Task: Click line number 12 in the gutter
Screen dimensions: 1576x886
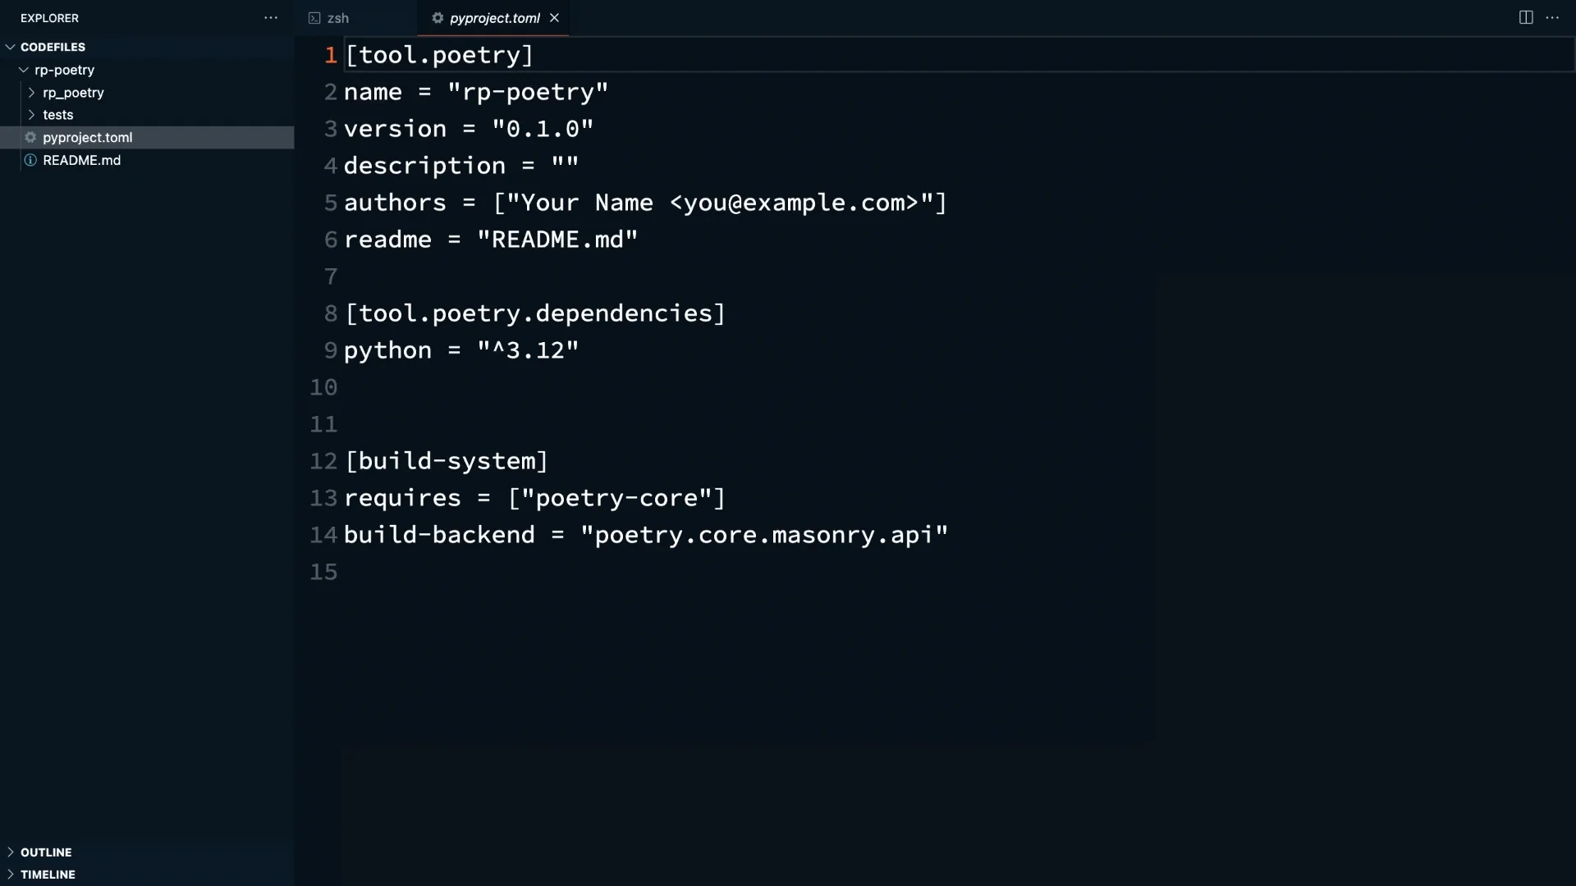Action: 323,461
